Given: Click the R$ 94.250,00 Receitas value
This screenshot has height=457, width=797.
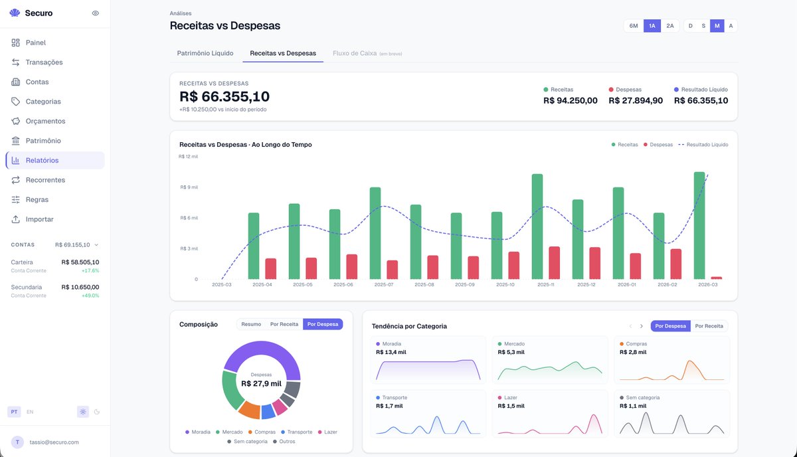Looking at the screenshot, I should point(571,101).
